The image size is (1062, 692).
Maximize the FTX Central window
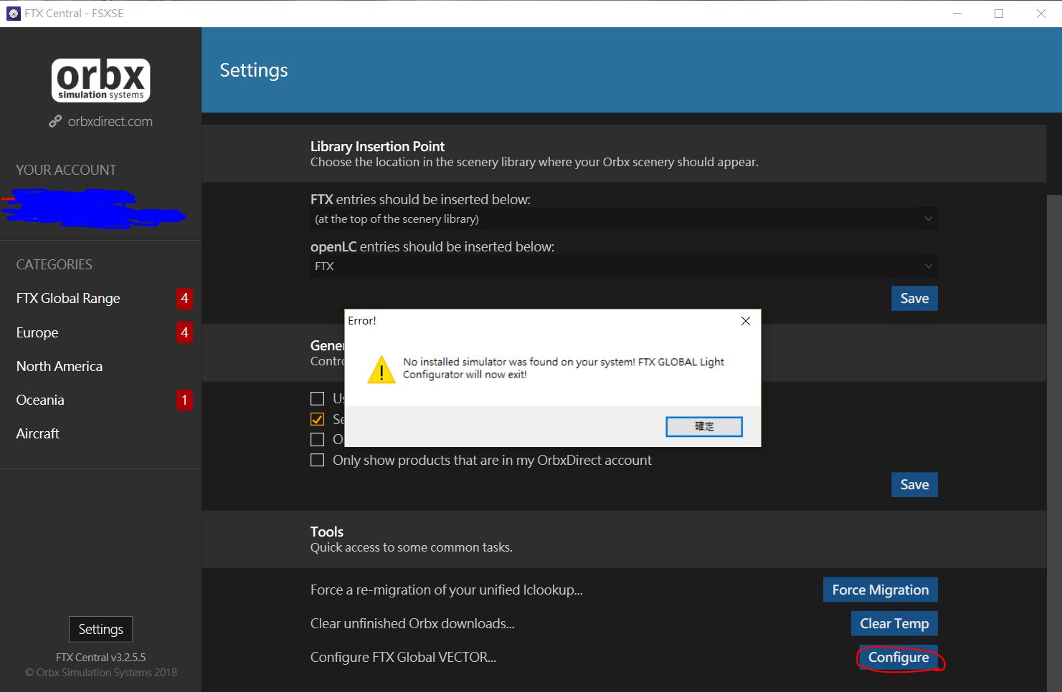click(999, 14)
